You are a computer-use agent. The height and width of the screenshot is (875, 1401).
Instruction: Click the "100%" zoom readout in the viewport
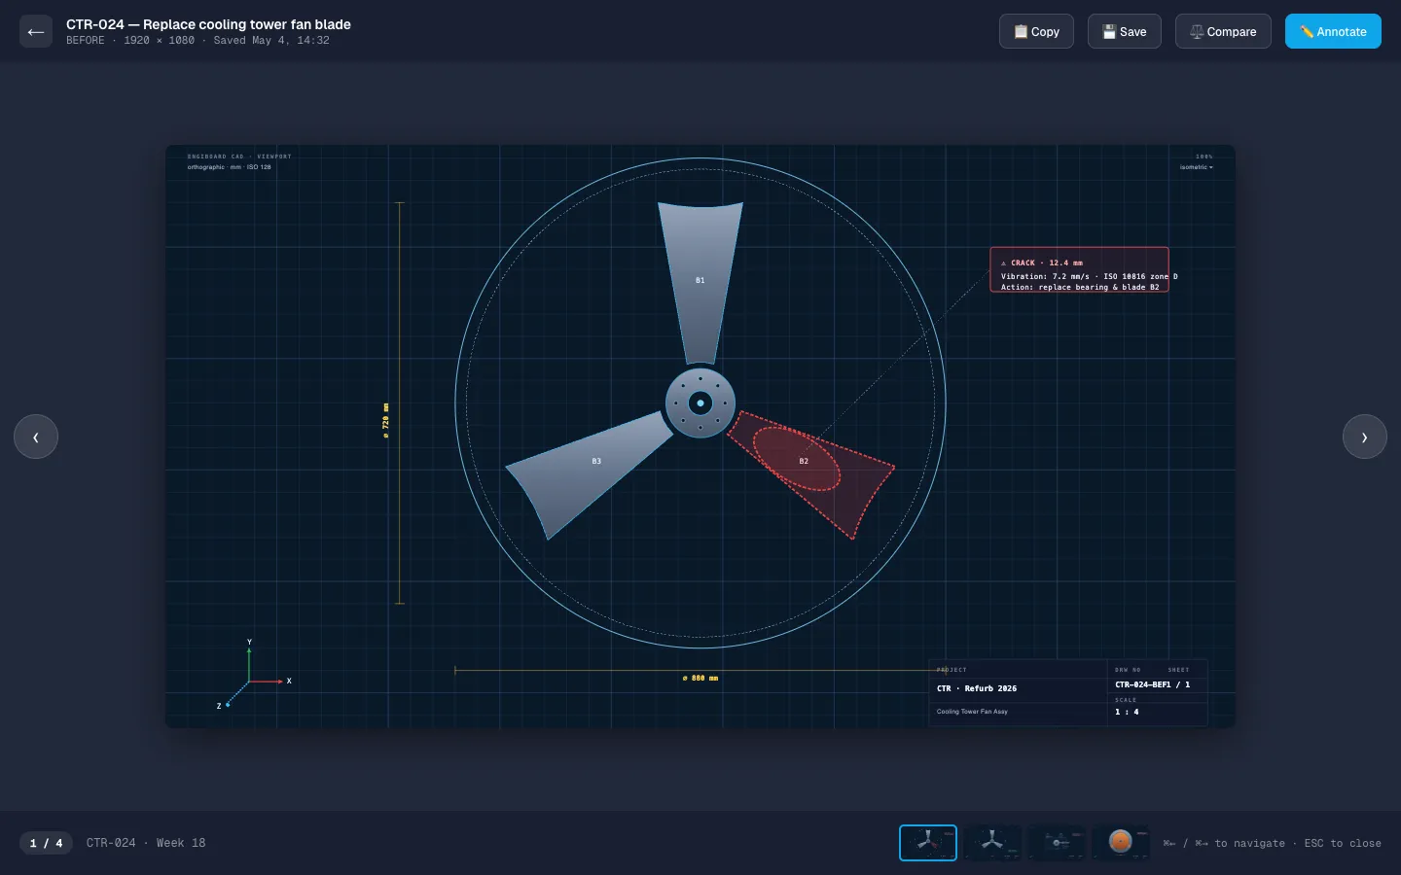pos(1204,157)
